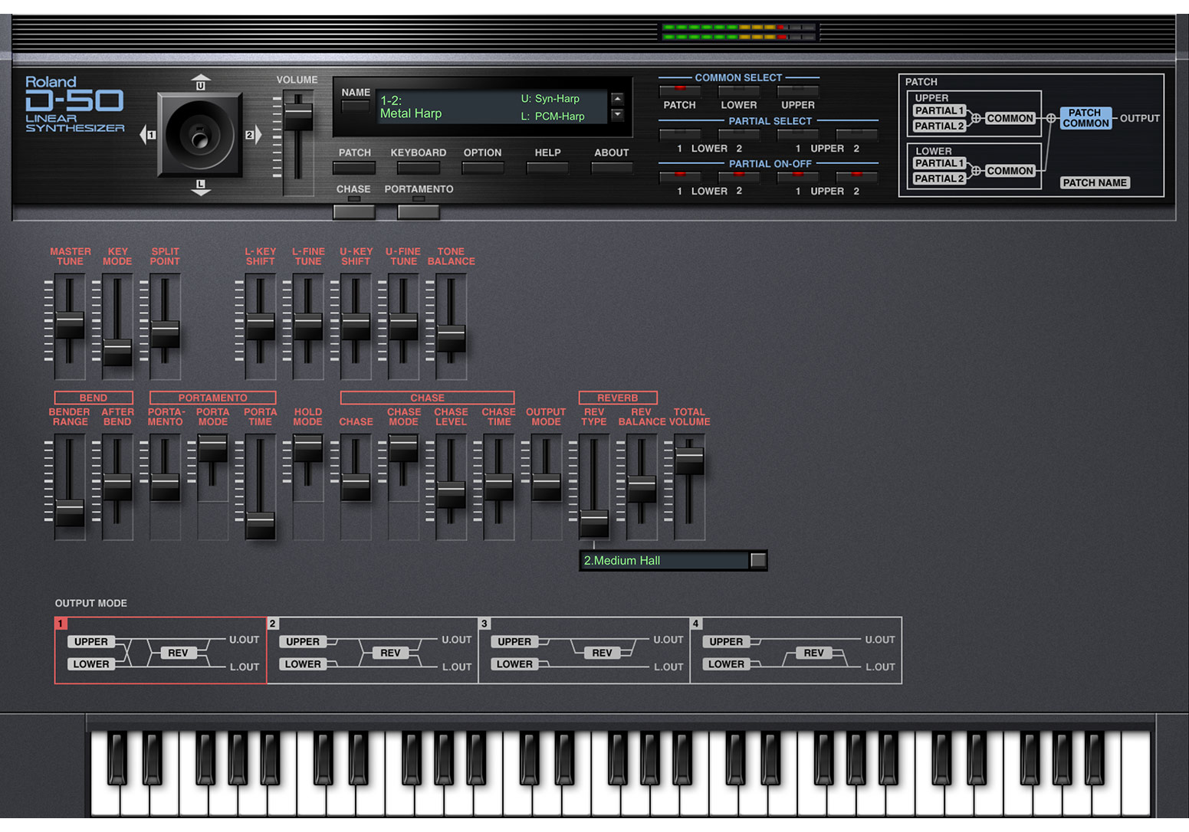Click highlighted PATCH COMMON block
This screenshot has height=832, width=1189.
pos(1086,118)
